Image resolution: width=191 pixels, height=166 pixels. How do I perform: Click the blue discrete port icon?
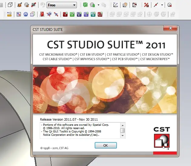point(49,14)
